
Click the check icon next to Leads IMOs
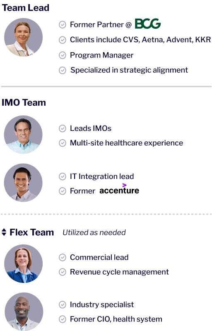tap(63, 128)
